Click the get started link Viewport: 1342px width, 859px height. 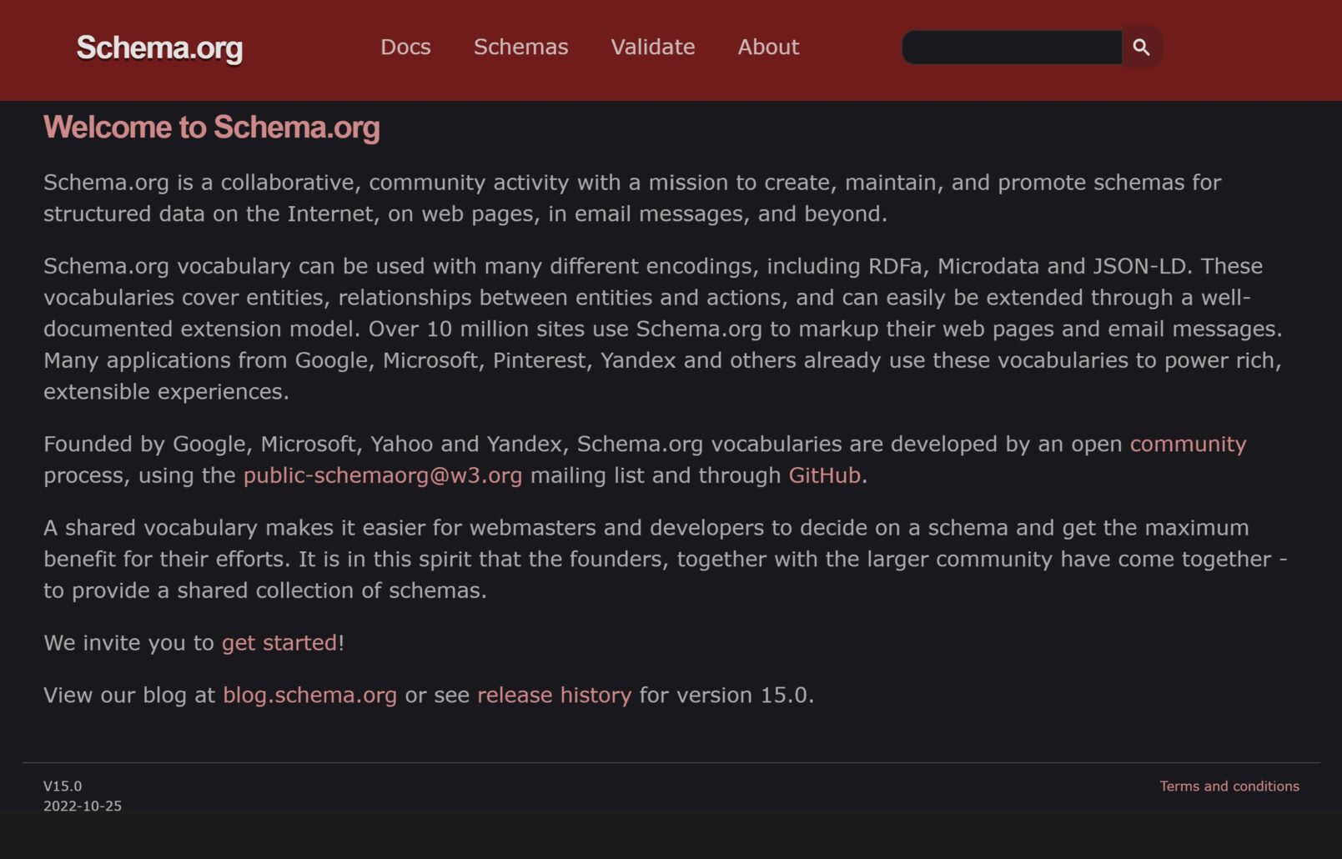[279, 643]
